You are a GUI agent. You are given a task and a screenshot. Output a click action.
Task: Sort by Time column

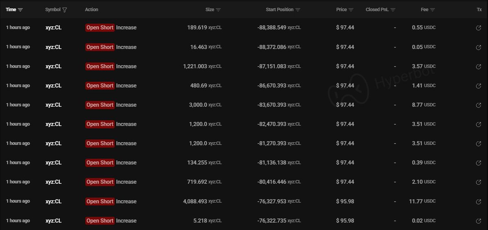pos(20,10)
